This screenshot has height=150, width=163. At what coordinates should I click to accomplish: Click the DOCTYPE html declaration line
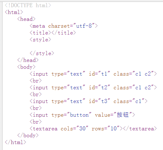[x=28, y=5]
